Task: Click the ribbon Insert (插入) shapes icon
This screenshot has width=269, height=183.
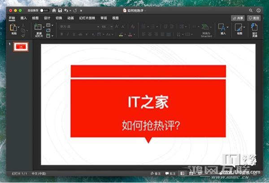Action: coord(222,27)
